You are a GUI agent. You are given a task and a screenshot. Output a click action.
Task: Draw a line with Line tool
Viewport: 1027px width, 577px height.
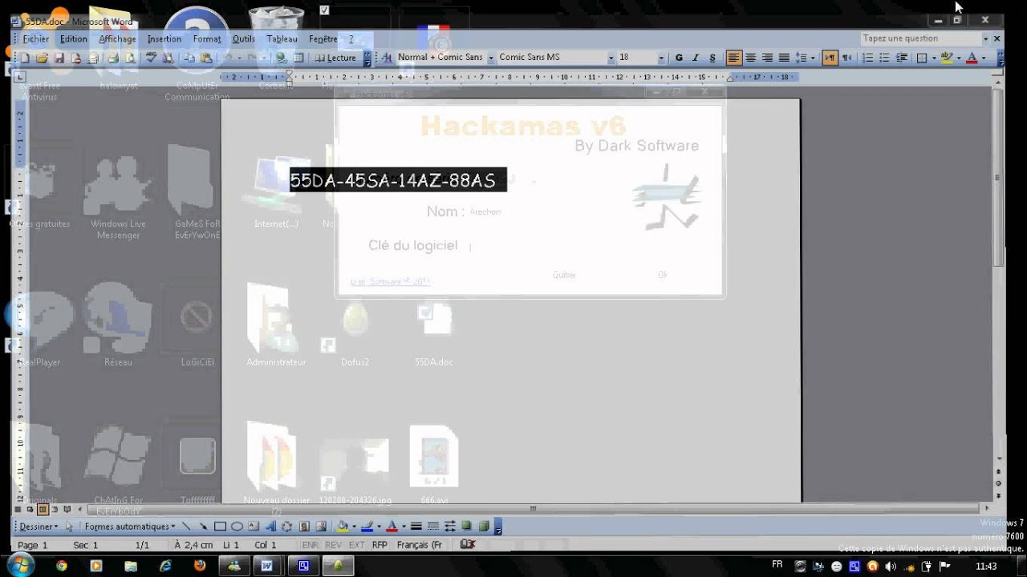tap(186, 527)
